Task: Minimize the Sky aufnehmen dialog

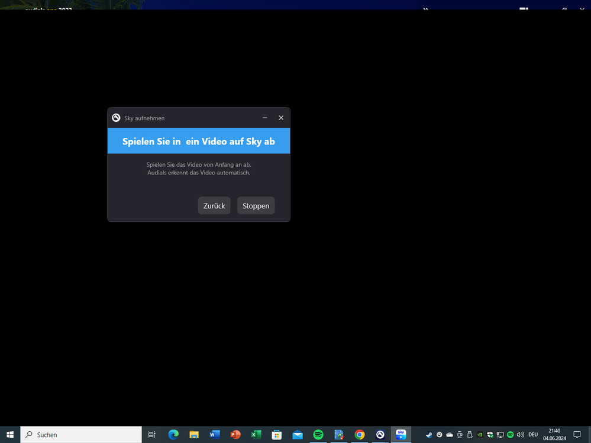Action: 265,118
